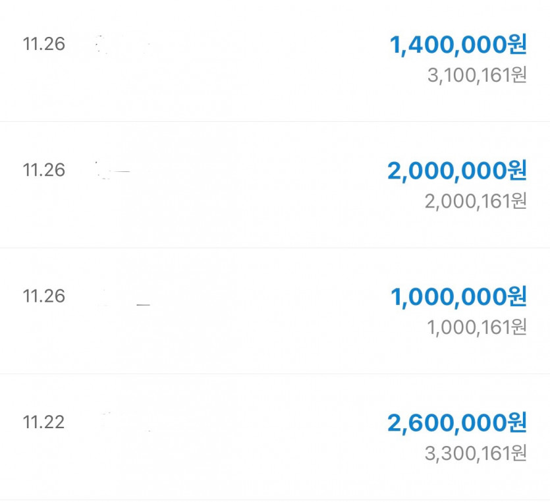This screenshot has height=502, width=550.
Task: Select the 2,000,161원 balance figure
Action: point(476,201)
